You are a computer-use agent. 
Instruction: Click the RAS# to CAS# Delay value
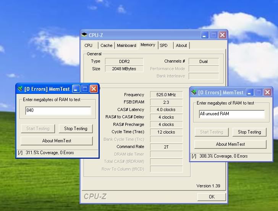pos(166,117)
